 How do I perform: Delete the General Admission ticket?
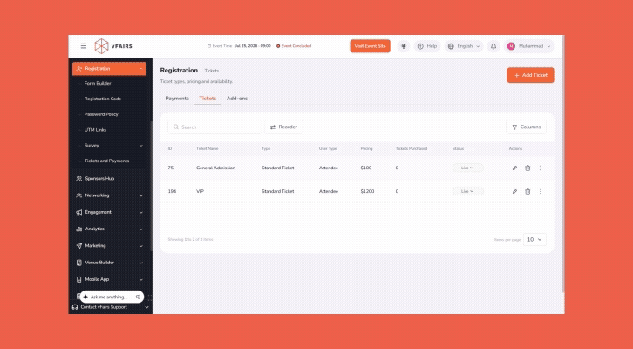pos(527,168)
